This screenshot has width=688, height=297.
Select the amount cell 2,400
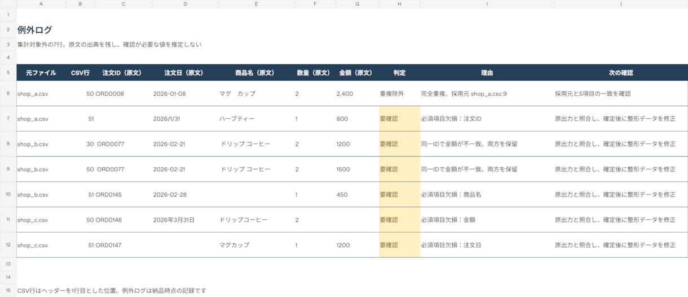coord(357,94)
